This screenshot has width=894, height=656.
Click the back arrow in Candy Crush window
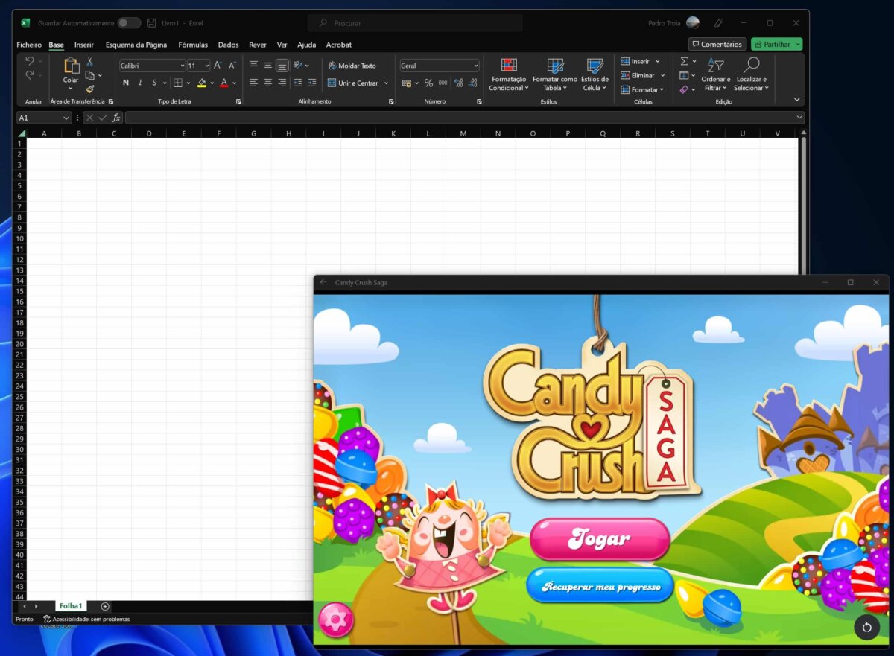coord(323,282)
